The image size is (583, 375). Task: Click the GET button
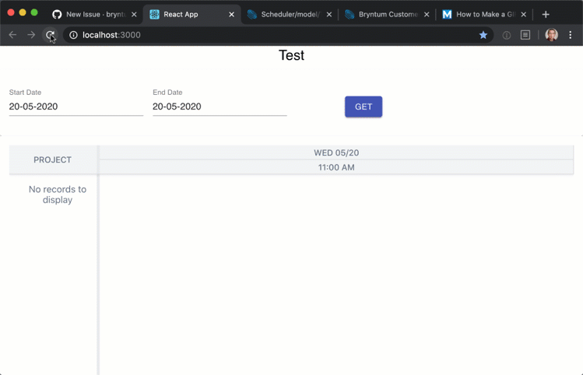363,107
